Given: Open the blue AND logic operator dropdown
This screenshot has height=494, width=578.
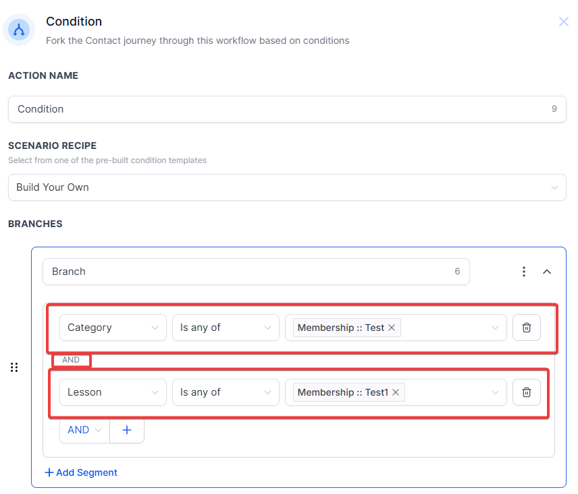Looking at the screenshot, I should point(84,430).
